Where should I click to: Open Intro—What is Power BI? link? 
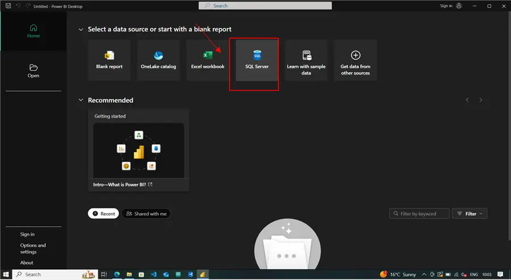(123, 185)
